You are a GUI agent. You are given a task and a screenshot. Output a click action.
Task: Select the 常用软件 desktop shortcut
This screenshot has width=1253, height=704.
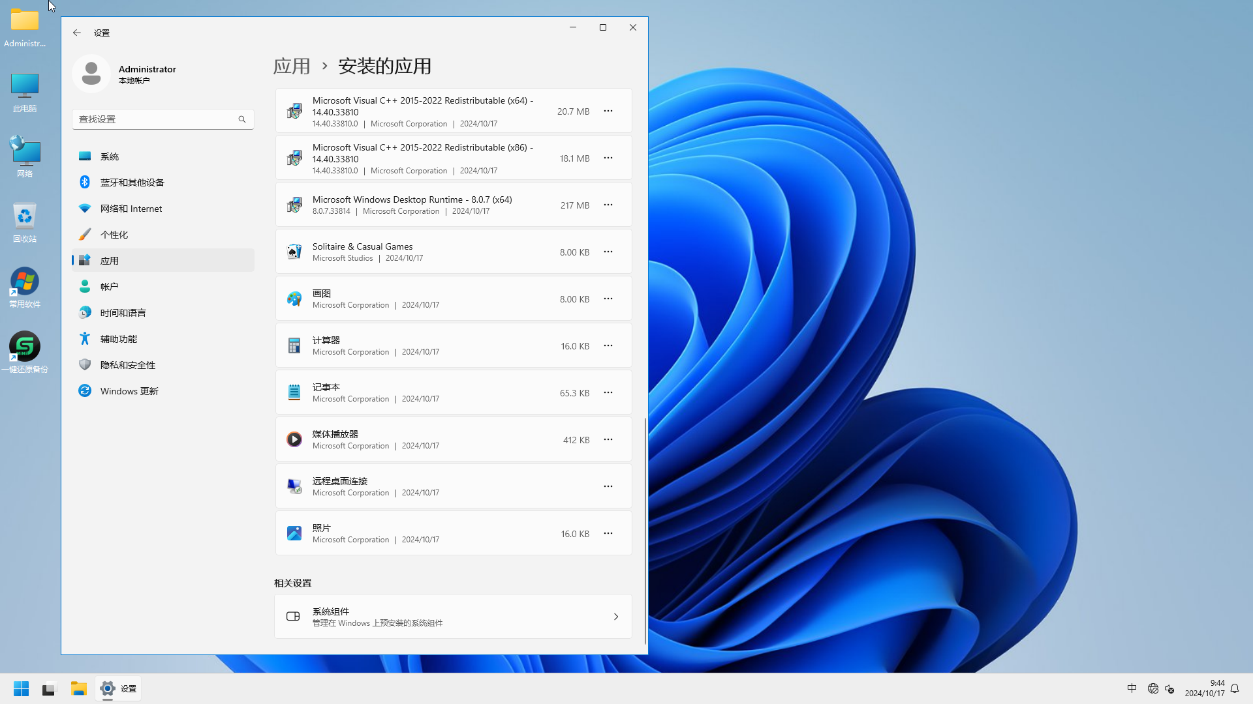pos(25,287)
